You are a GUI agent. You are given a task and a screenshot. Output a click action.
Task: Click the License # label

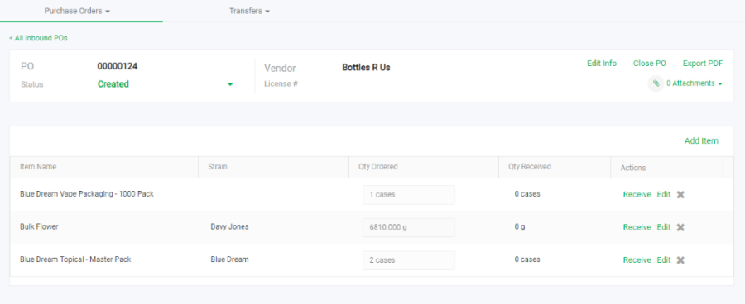coord(281,84)
